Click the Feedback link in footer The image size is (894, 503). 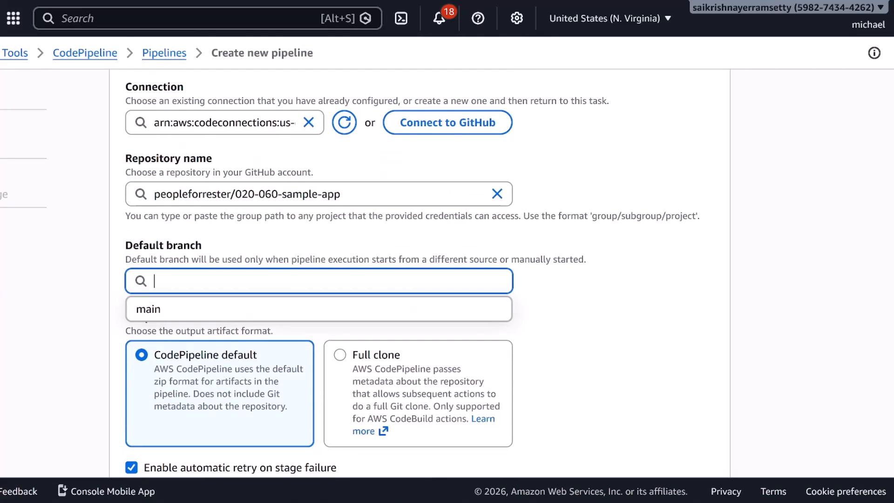pos(18,491)
